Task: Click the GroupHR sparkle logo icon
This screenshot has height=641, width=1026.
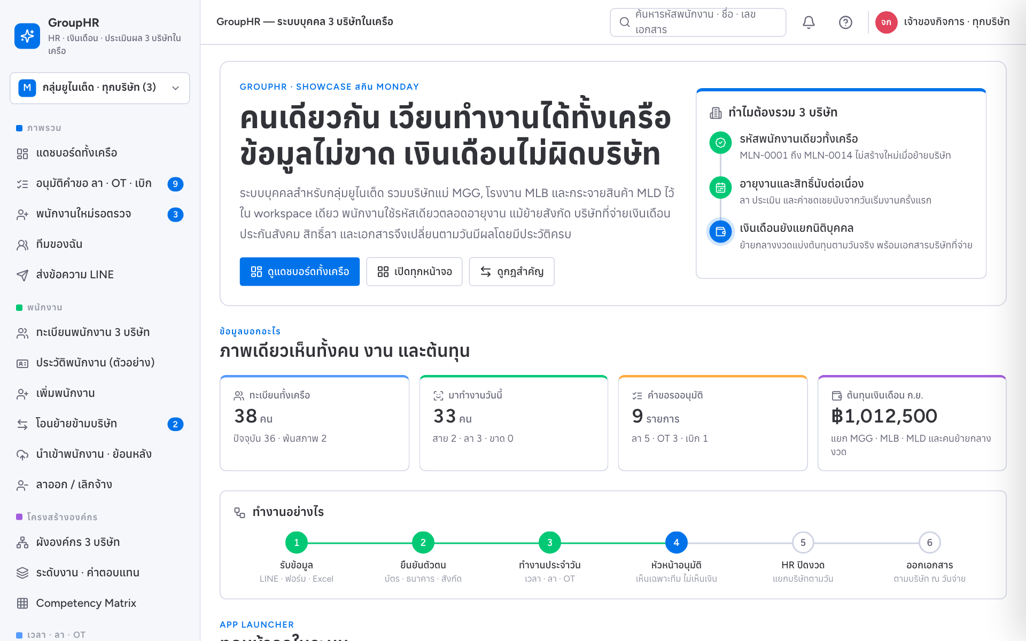Action: point(27,36)
